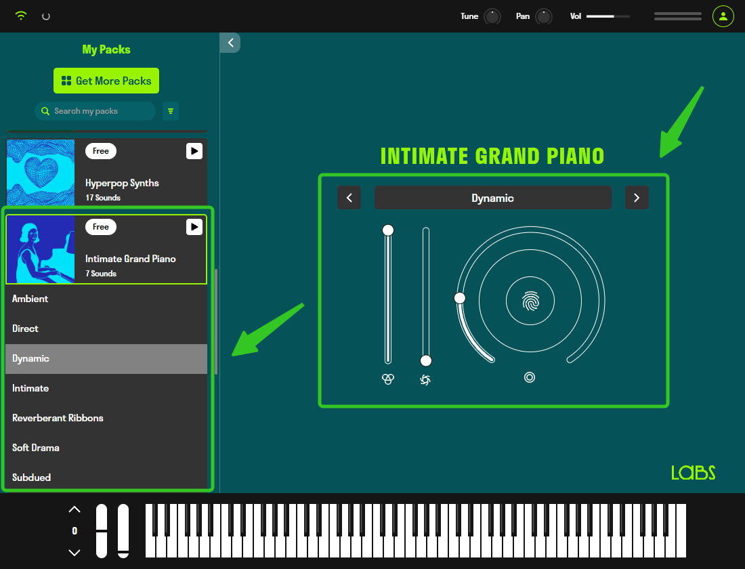Click the Pan knob
This screenshot has width=745, height=569.
[544, 16]
